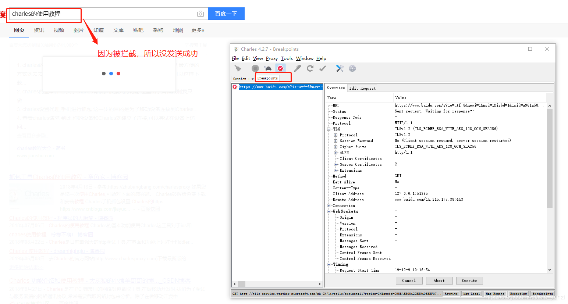The image size is (568, 304).
Task: Click the Validate checkmark icon
Action: [323, 68]
